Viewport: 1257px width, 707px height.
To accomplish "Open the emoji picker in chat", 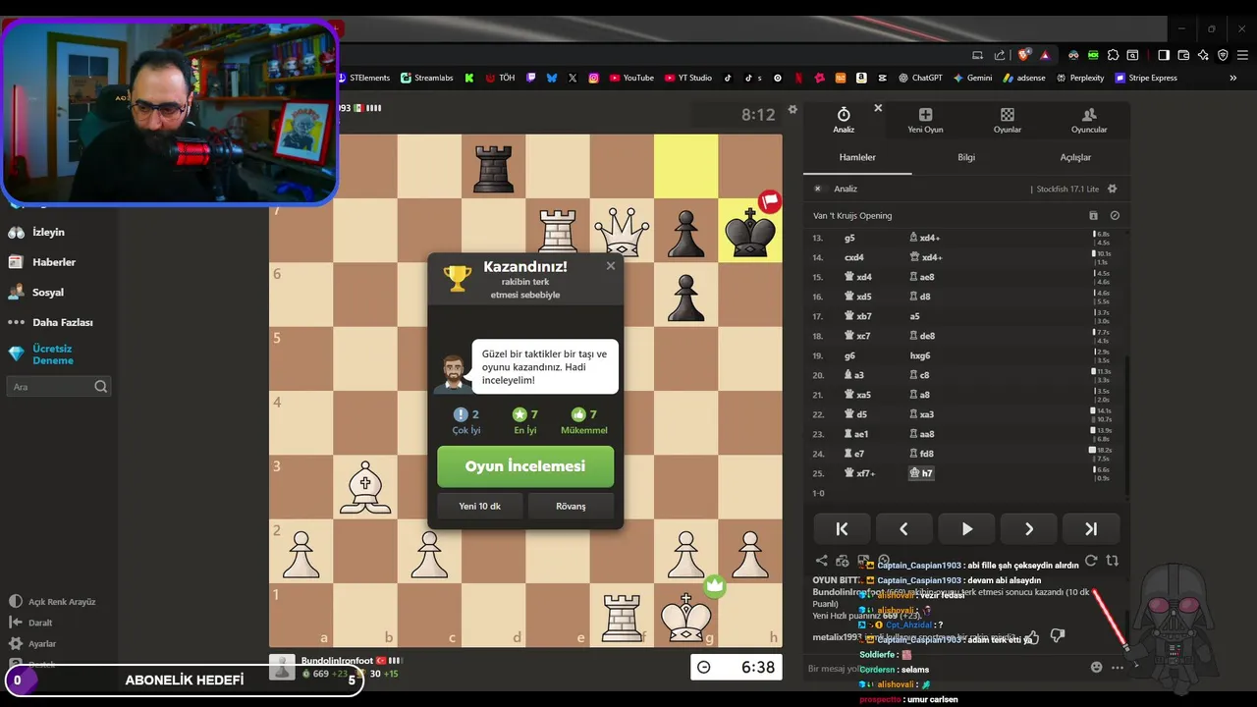I will [x=1096, y=668].
